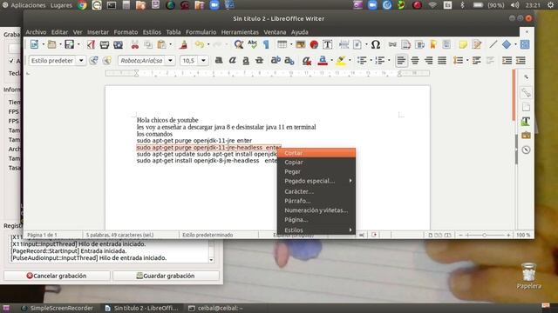The image size is (558, 313).
Task: Apply underline formatting
Action: tap(246, 61)
